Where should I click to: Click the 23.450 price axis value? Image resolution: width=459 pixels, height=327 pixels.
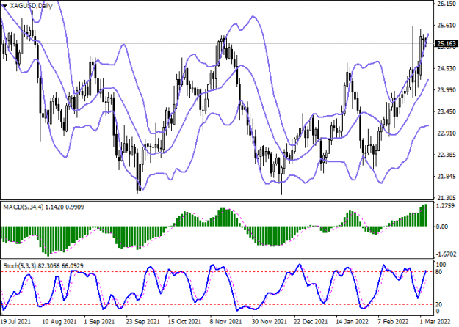tap(446, 111)
